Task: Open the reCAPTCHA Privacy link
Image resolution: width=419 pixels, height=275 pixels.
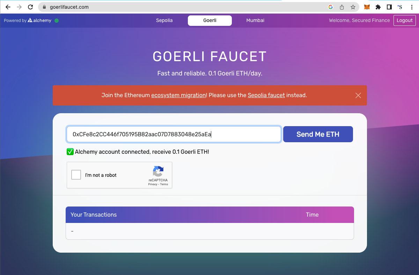Action: coord(153,184)
